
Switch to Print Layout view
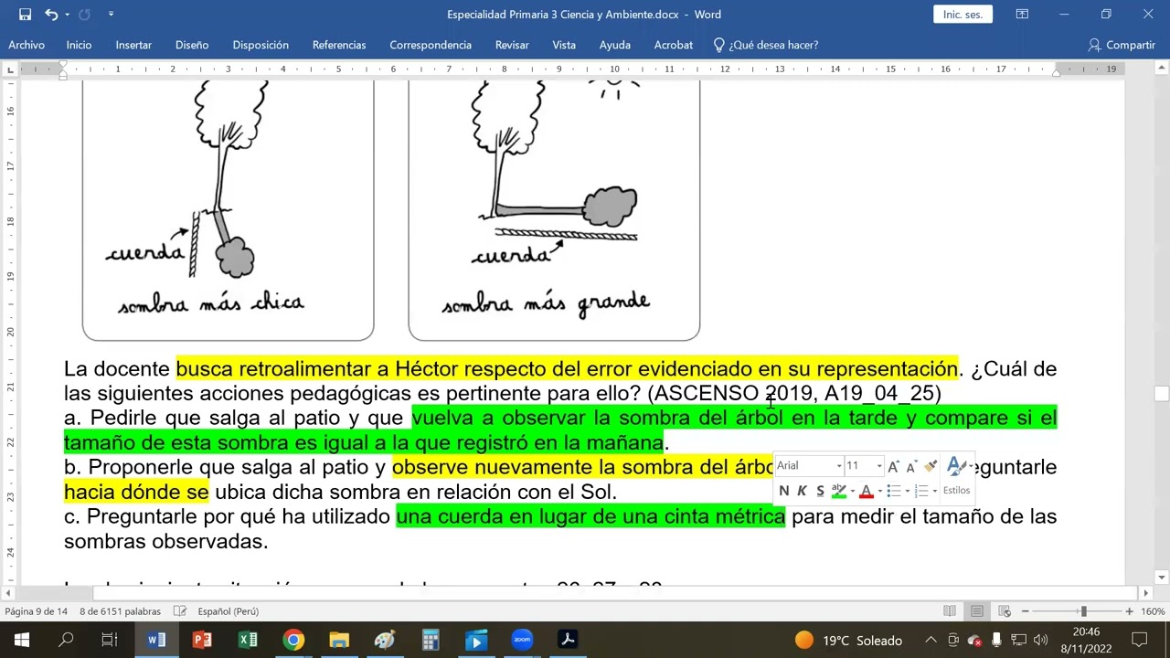click(977, 611)
